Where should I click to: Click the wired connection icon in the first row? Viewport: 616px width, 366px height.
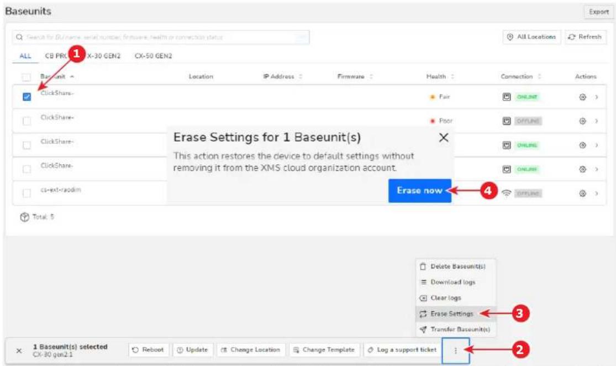507,97
